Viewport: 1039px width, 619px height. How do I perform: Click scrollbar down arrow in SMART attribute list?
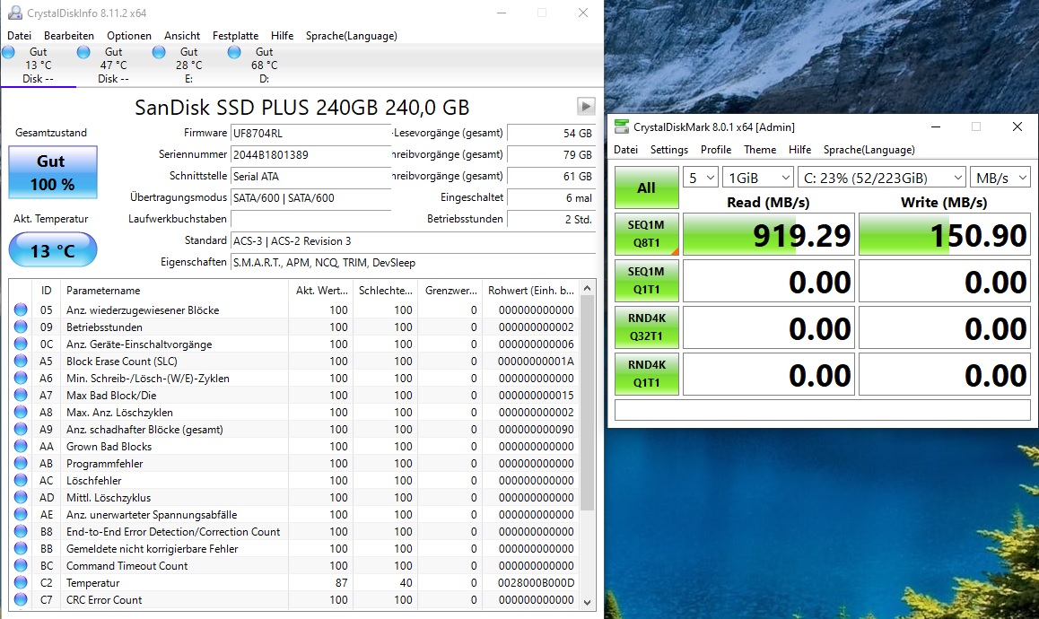[x=587, y=602]
